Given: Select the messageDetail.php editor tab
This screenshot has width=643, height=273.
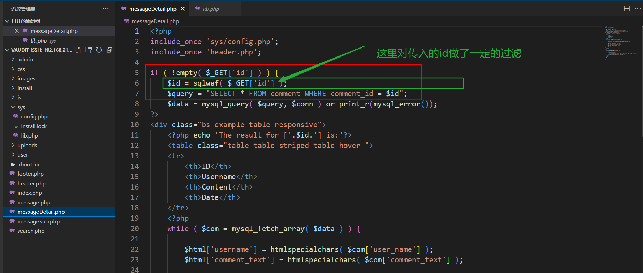Looking at the screenshot, I should 153,9.
